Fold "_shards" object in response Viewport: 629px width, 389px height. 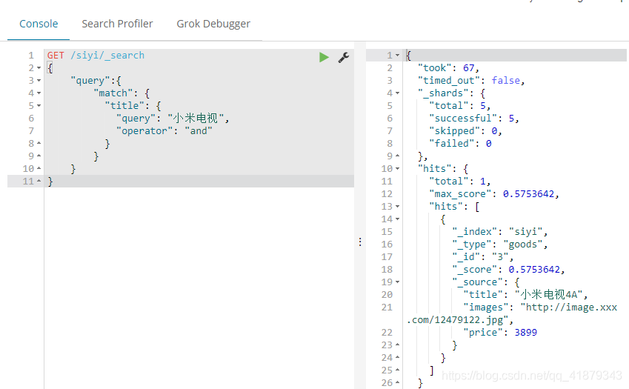(398, 93)
